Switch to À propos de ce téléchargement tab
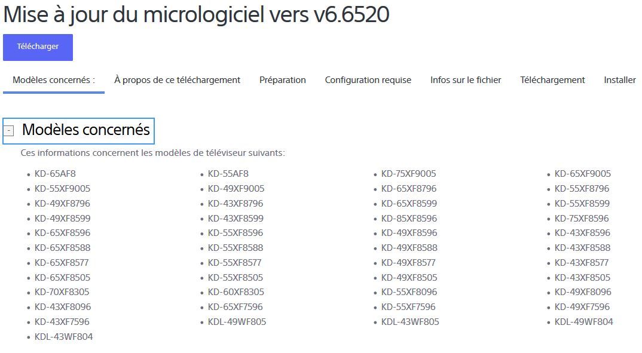This screenshot has height=353, width=642. pos(177,80)
